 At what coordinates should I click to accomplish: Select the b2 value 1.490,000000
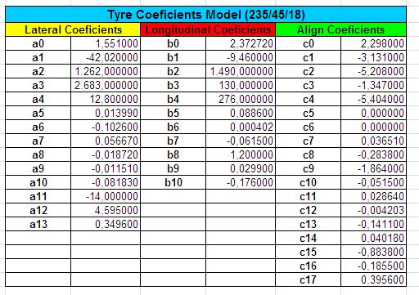241,71
